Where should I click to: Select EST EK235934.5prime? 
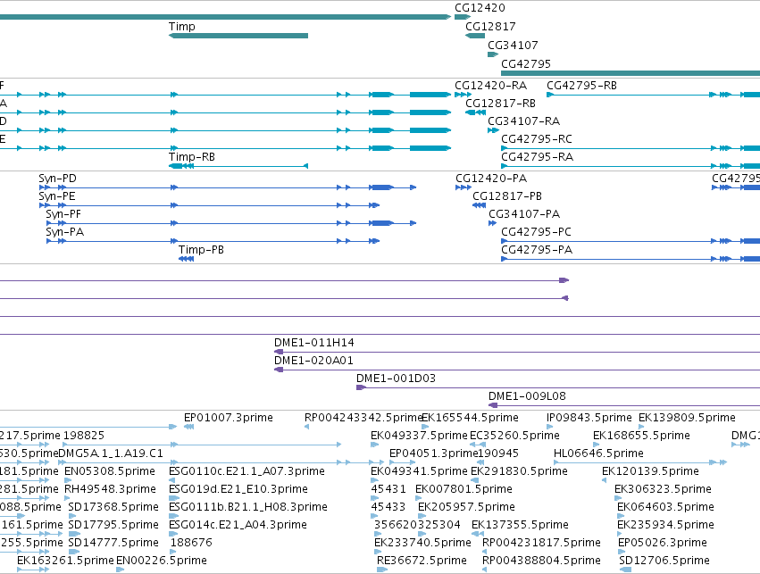[x=620, y=535]
